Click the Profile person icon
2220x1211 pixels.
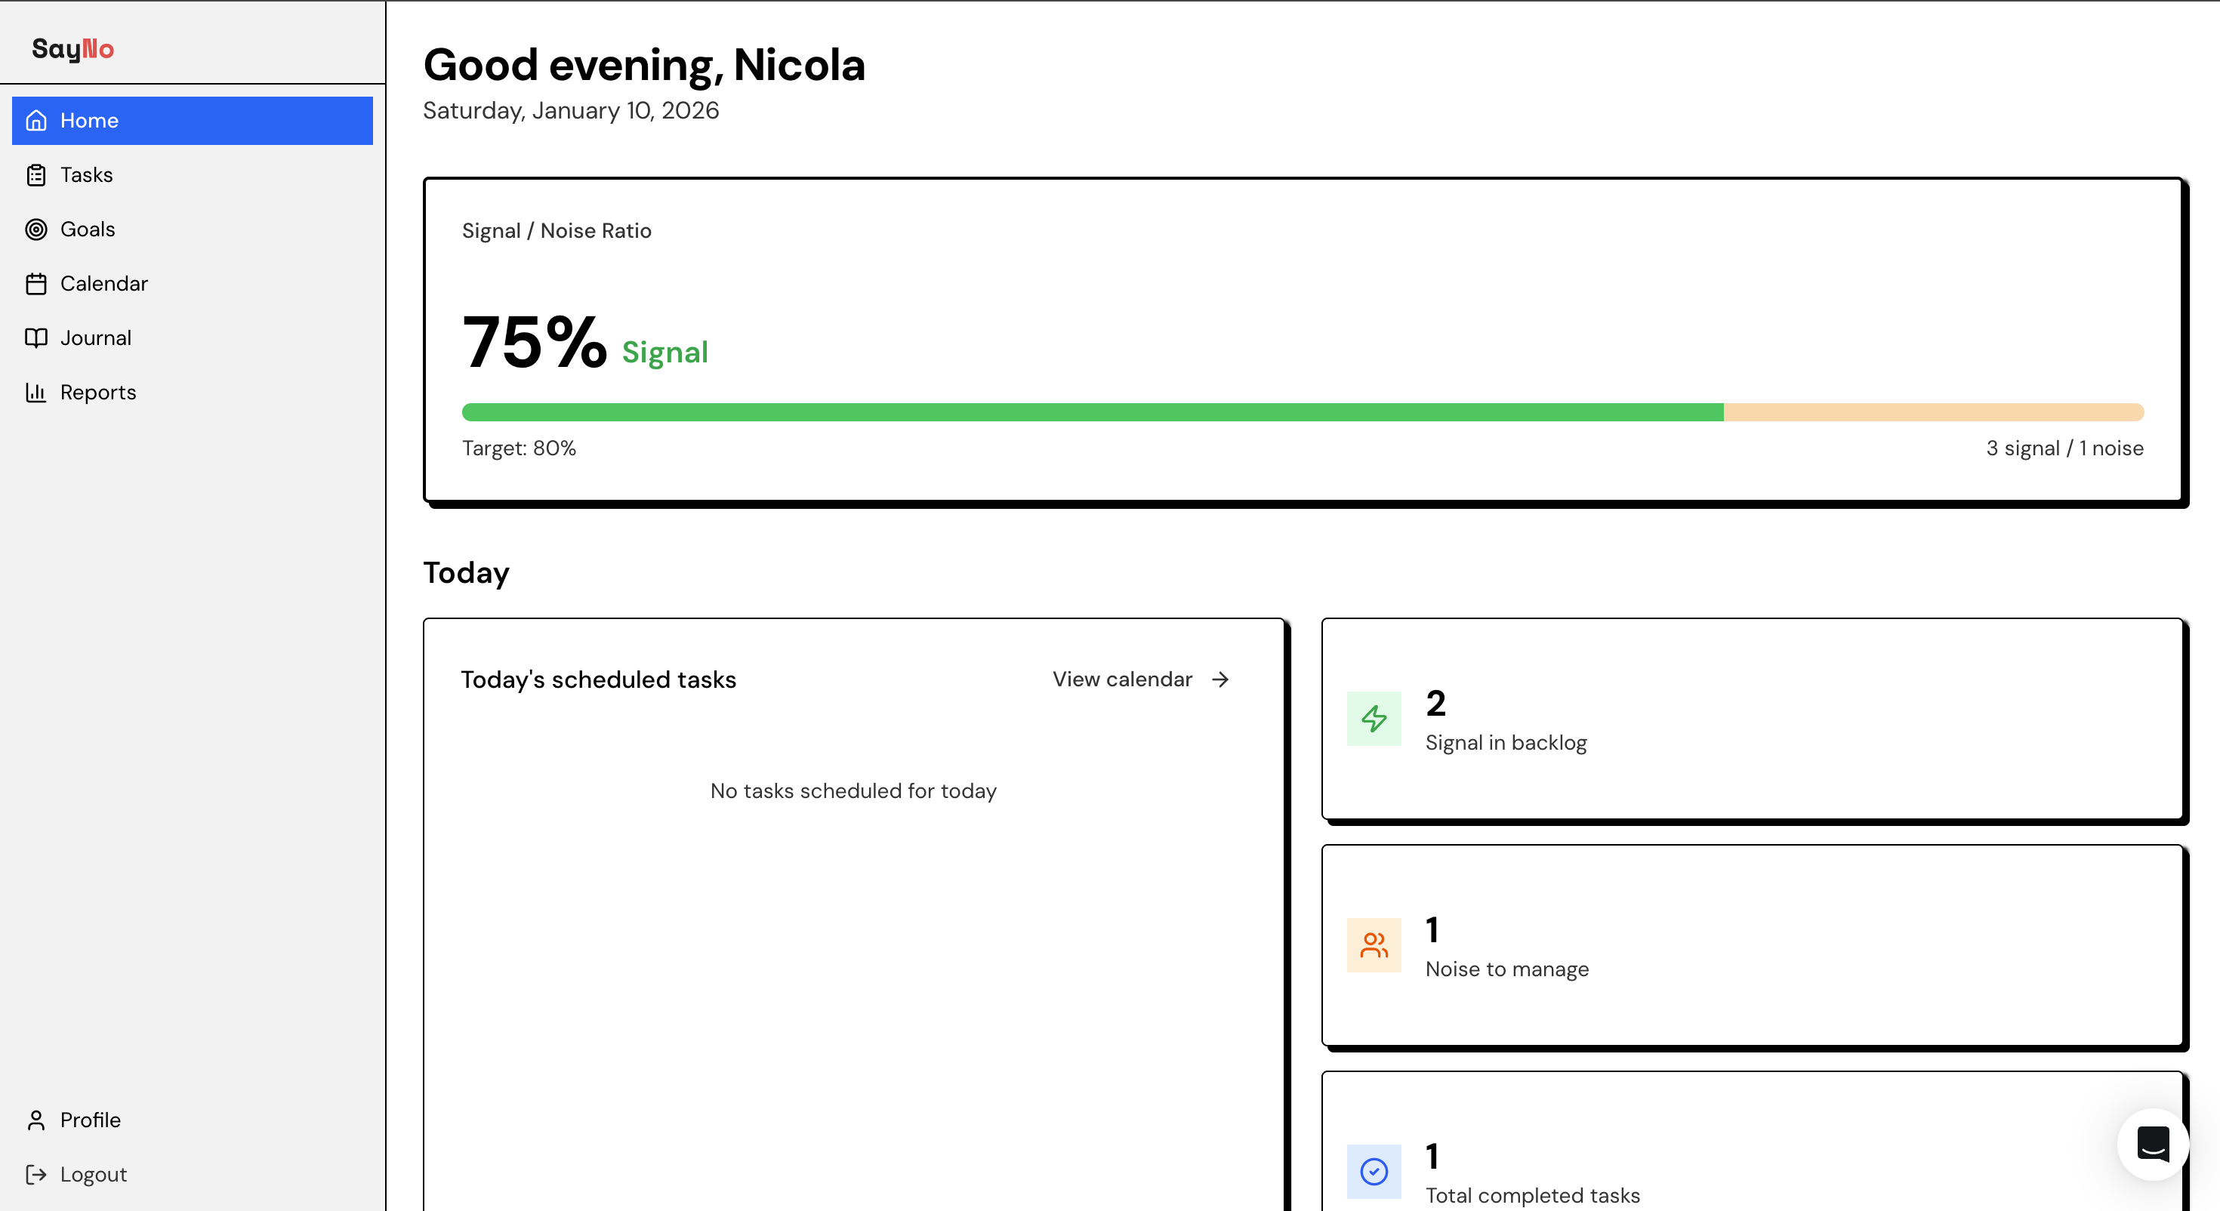click(x=36, y=1120)
